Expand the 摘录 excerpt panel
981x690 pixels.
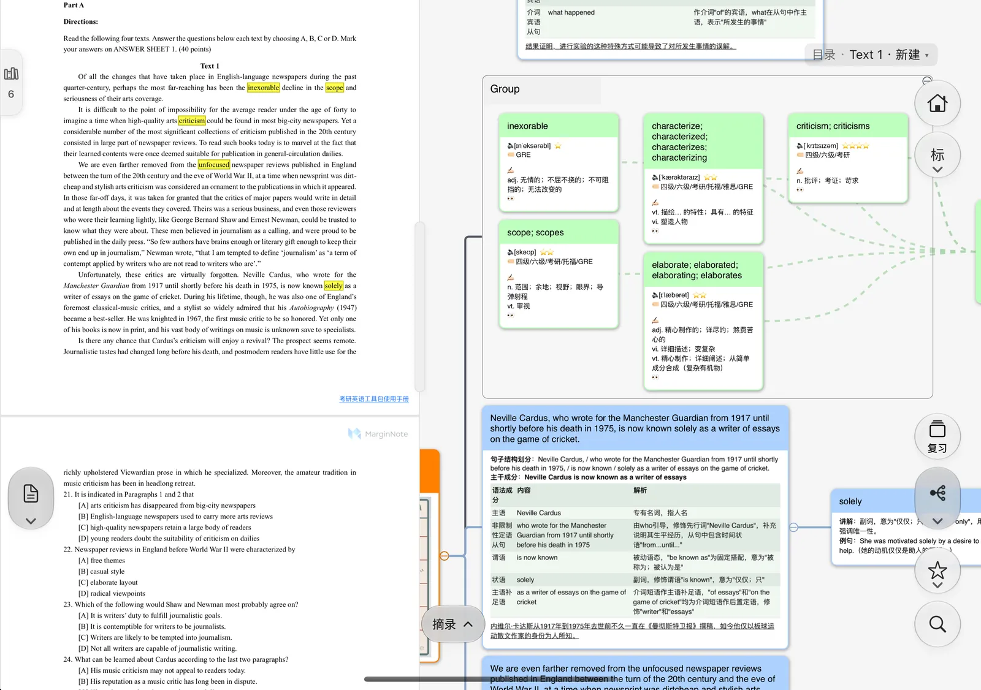point(453,624)
